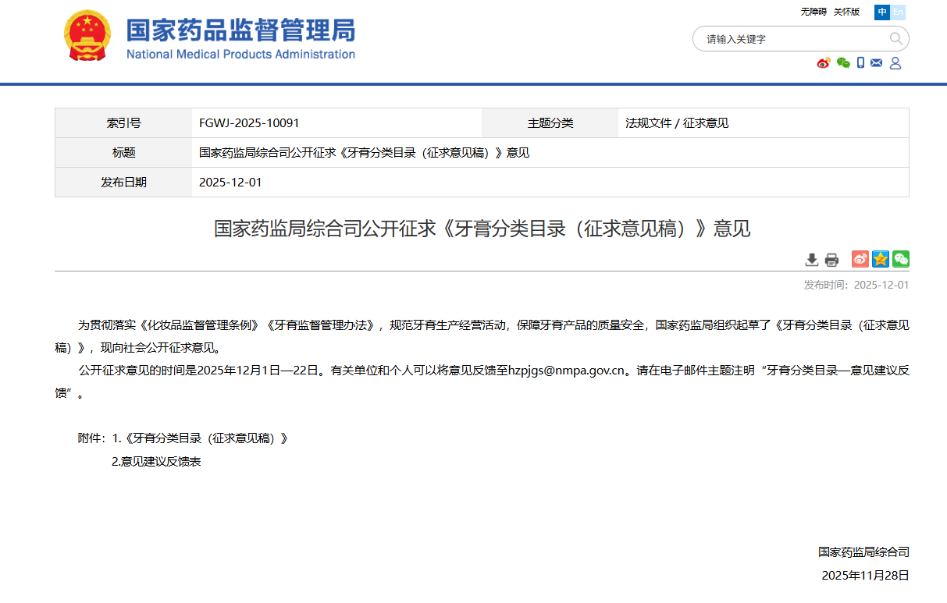Click the 国家药品监督管理局 site title
The width and height of the screenshot is (947, 603).
pyautogui.click(x=240, y=31)
